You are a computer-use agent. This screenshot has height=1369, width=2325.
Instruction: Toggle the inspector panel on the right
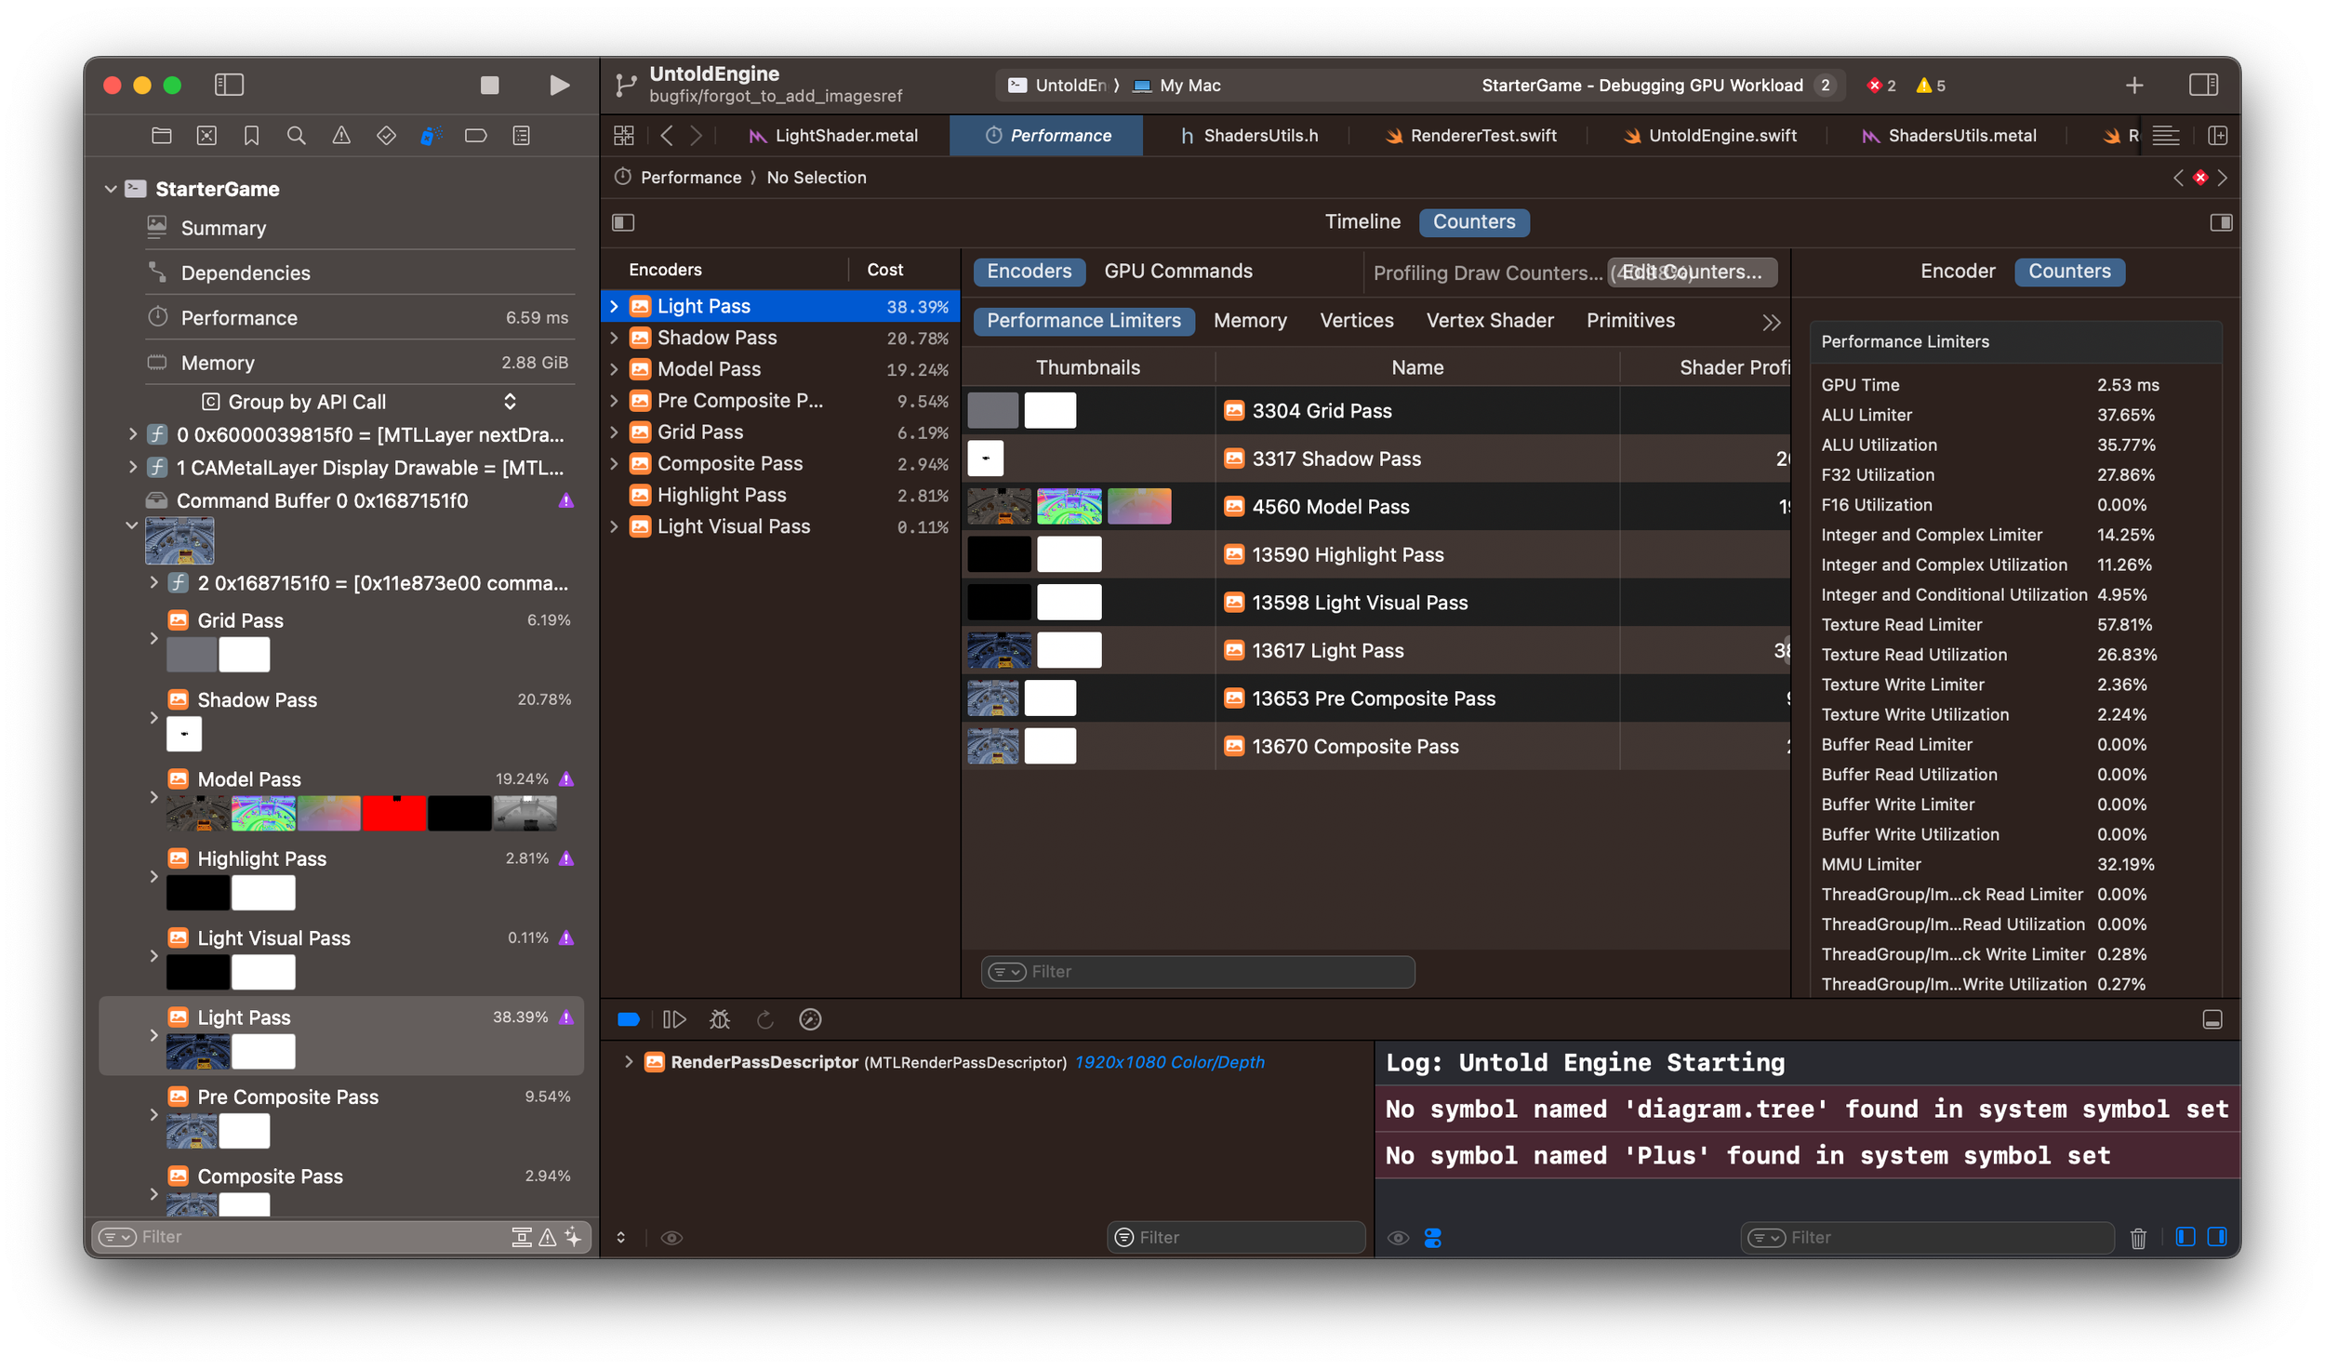tap(2203, 86)
